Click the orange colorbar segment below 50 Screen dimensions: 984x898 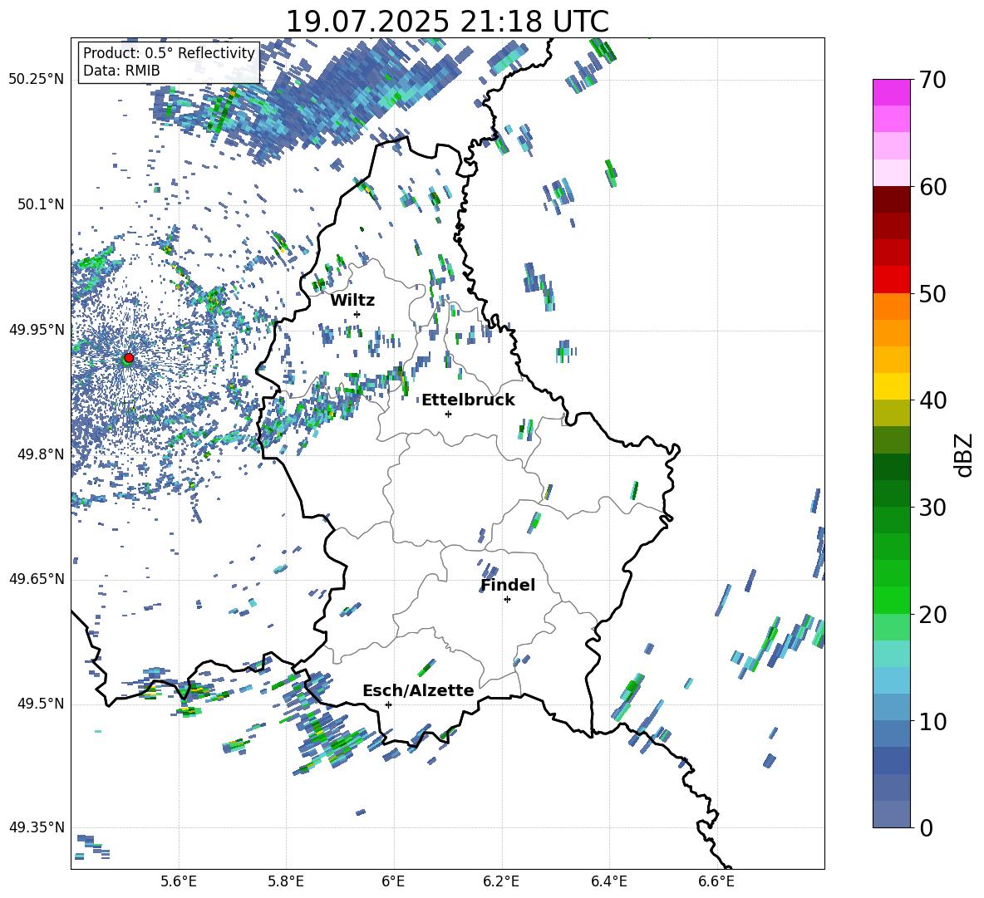coord(891,307)
